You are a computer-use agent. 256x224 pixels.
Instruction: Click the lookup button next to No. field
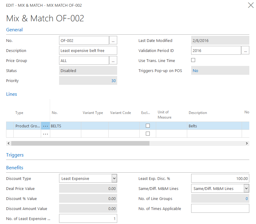pos(113,40)
